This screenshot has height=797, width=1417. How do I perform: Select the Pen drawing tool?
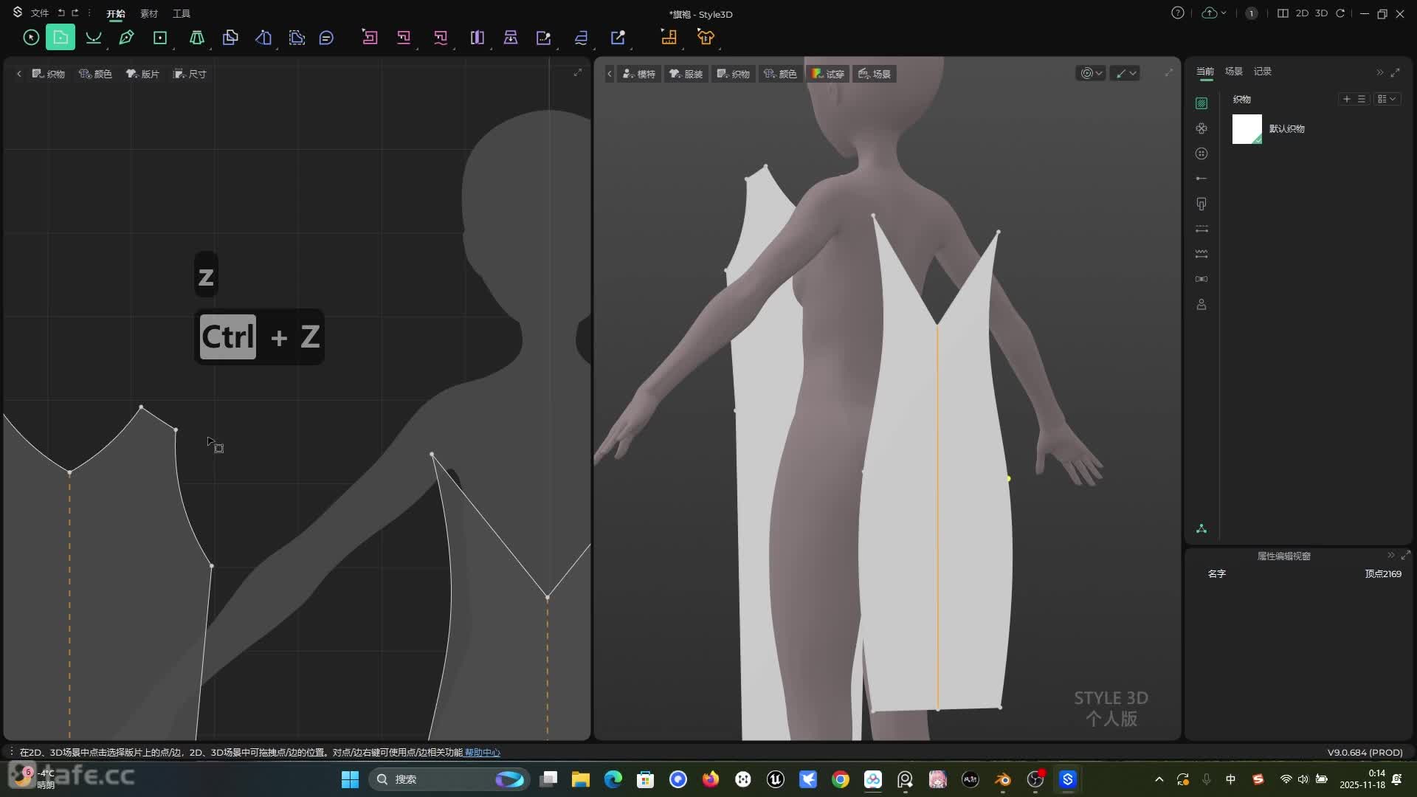(126, 37)
